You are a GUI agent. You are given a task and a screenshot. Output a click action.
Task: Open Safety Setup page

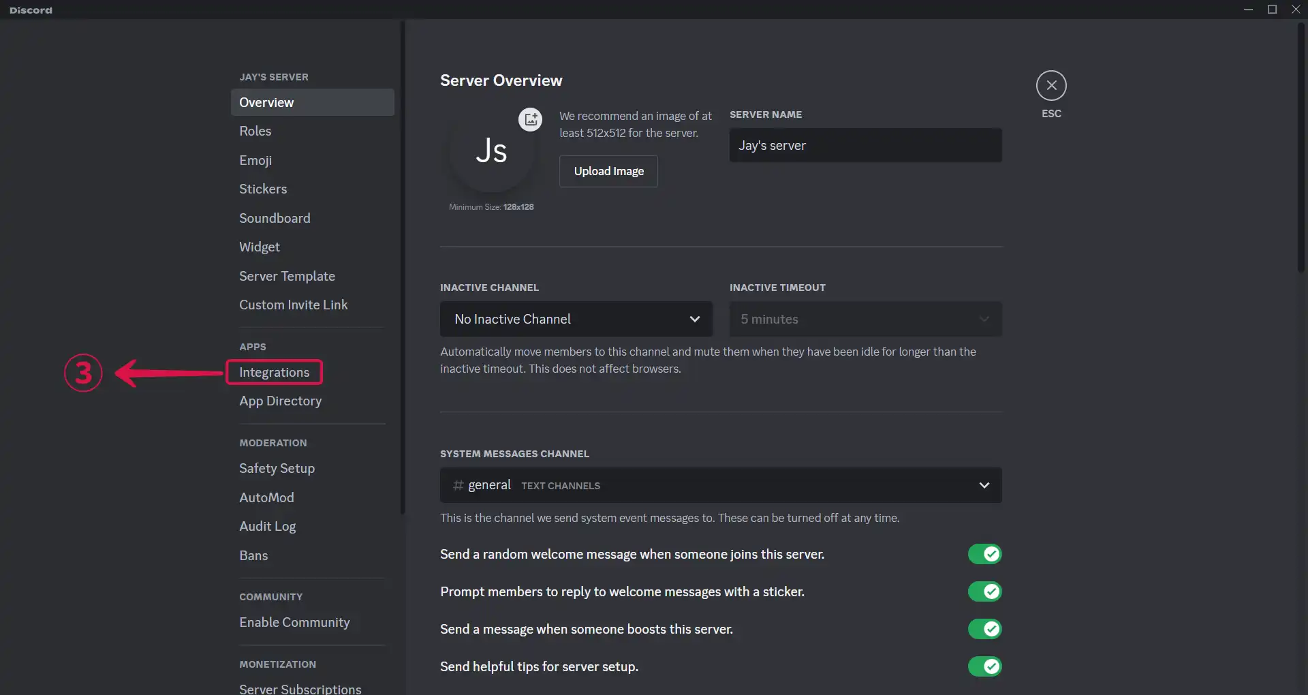coord(313,468)
